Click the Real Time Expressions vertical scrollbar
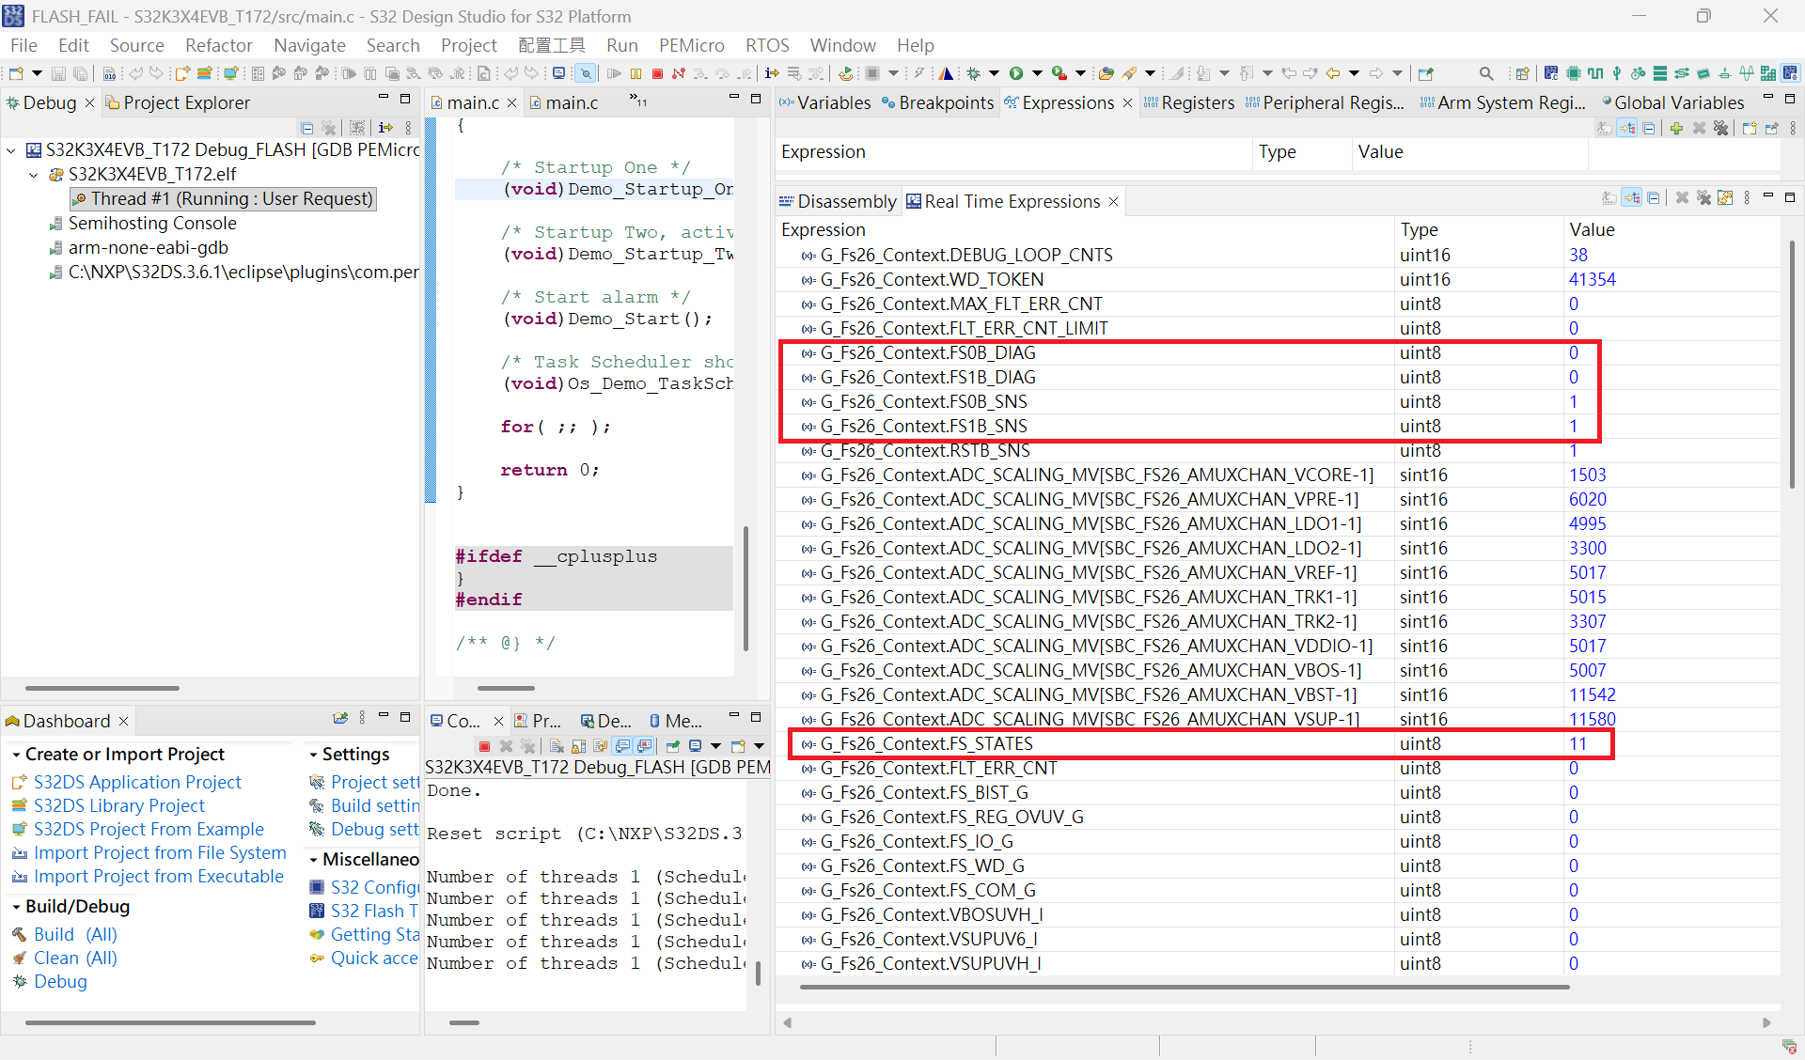 coord(1791,365)
